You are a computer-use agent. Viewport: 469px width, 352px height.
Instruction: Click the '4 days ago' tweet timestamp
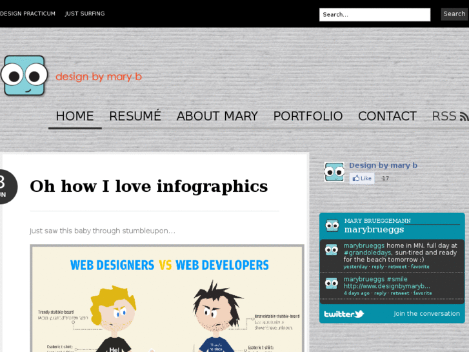[357, 293]
